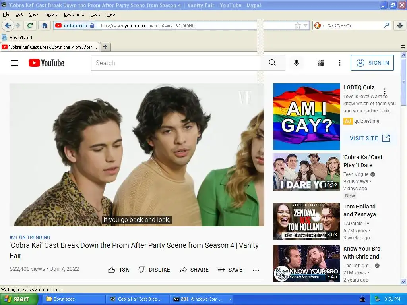Click the Teen Vogue channel name

pyautogui.click(x=356, y=174)
